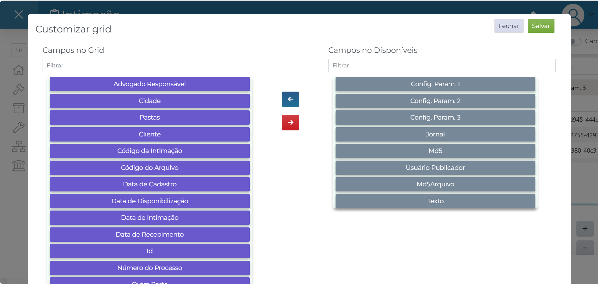Image resolution: width=598 pixels, height=284 pixels.
Task: Select the Config. Param. 3 field
Action: pos(435,118)
